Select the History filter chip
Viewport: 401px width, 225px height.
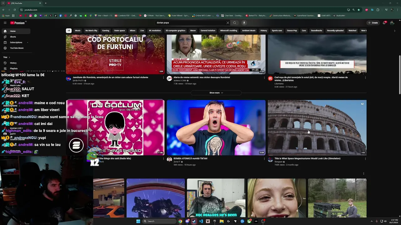coord(263,31)
